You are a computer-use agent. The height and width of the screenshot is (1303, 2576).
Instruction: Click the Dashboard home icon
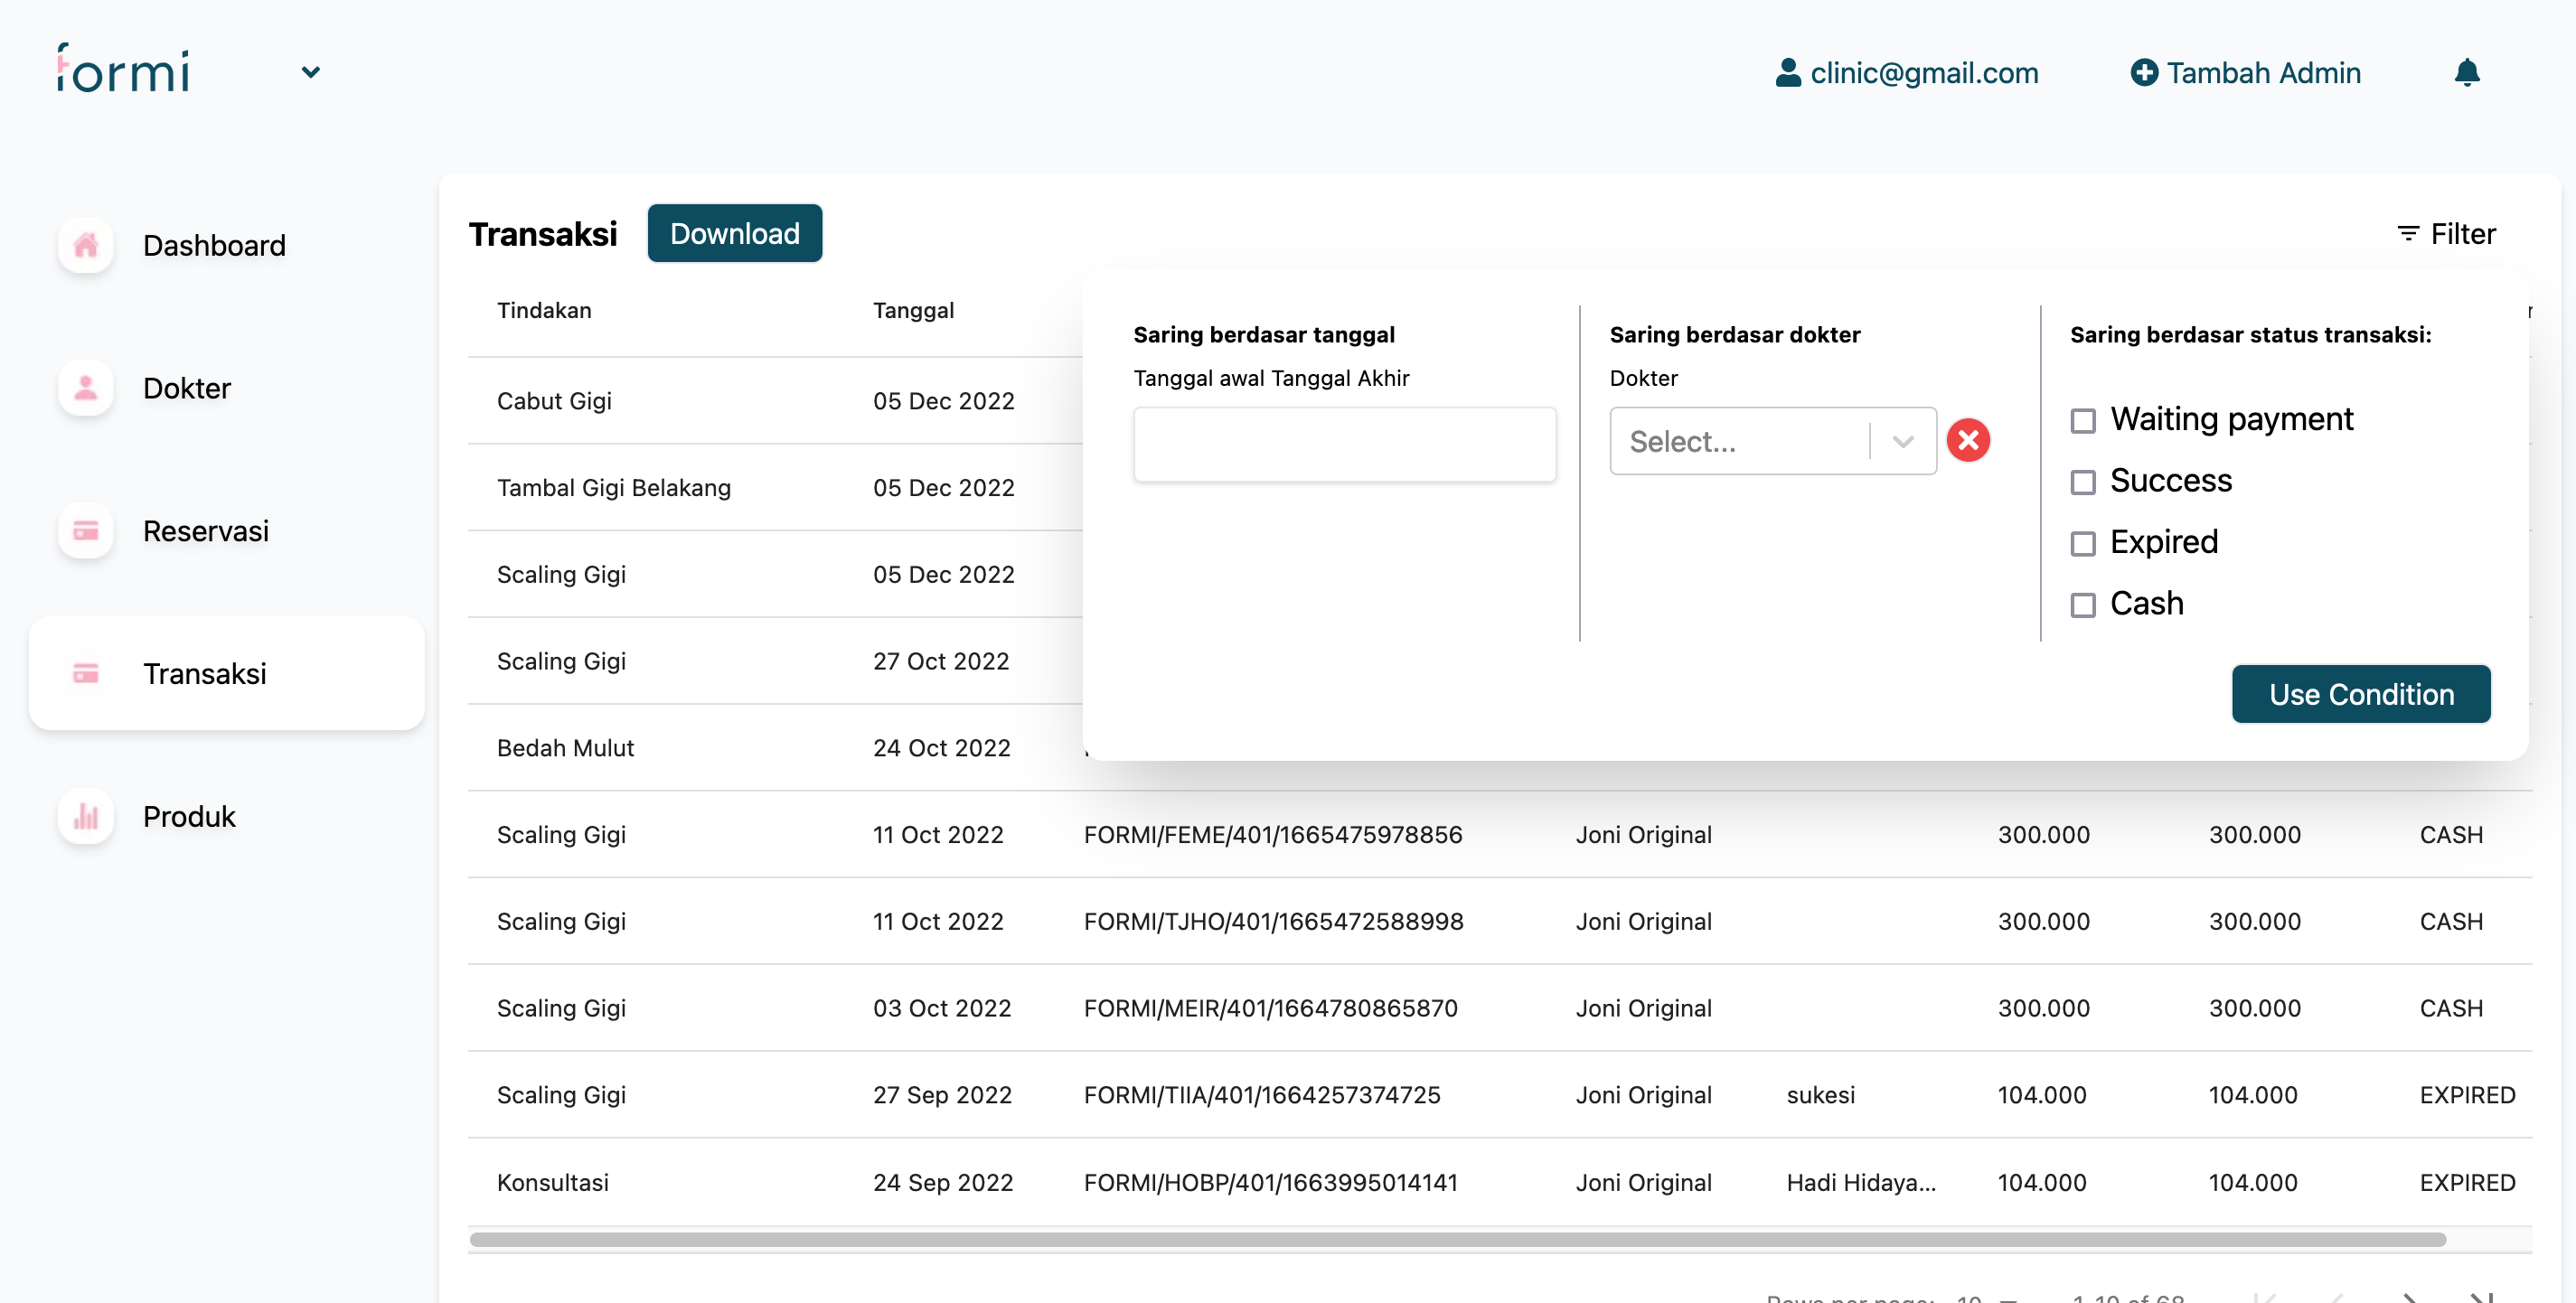86,245
